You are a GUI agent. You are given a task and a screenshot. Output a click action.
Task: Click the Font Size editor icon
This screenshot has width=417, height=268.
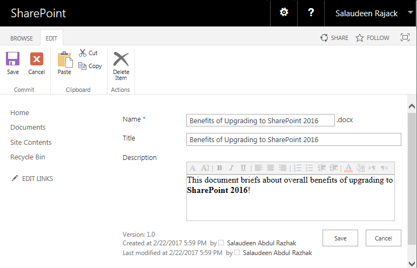pos(205,168)
